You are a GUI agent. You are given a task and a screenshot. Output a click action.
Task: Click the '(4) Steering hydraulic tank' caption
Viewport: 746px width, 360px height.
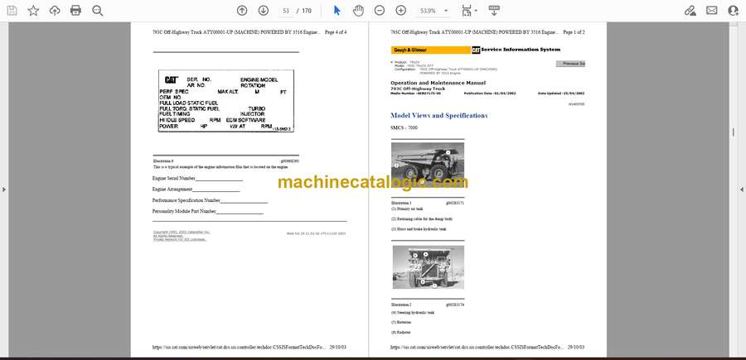coord(413,313)
